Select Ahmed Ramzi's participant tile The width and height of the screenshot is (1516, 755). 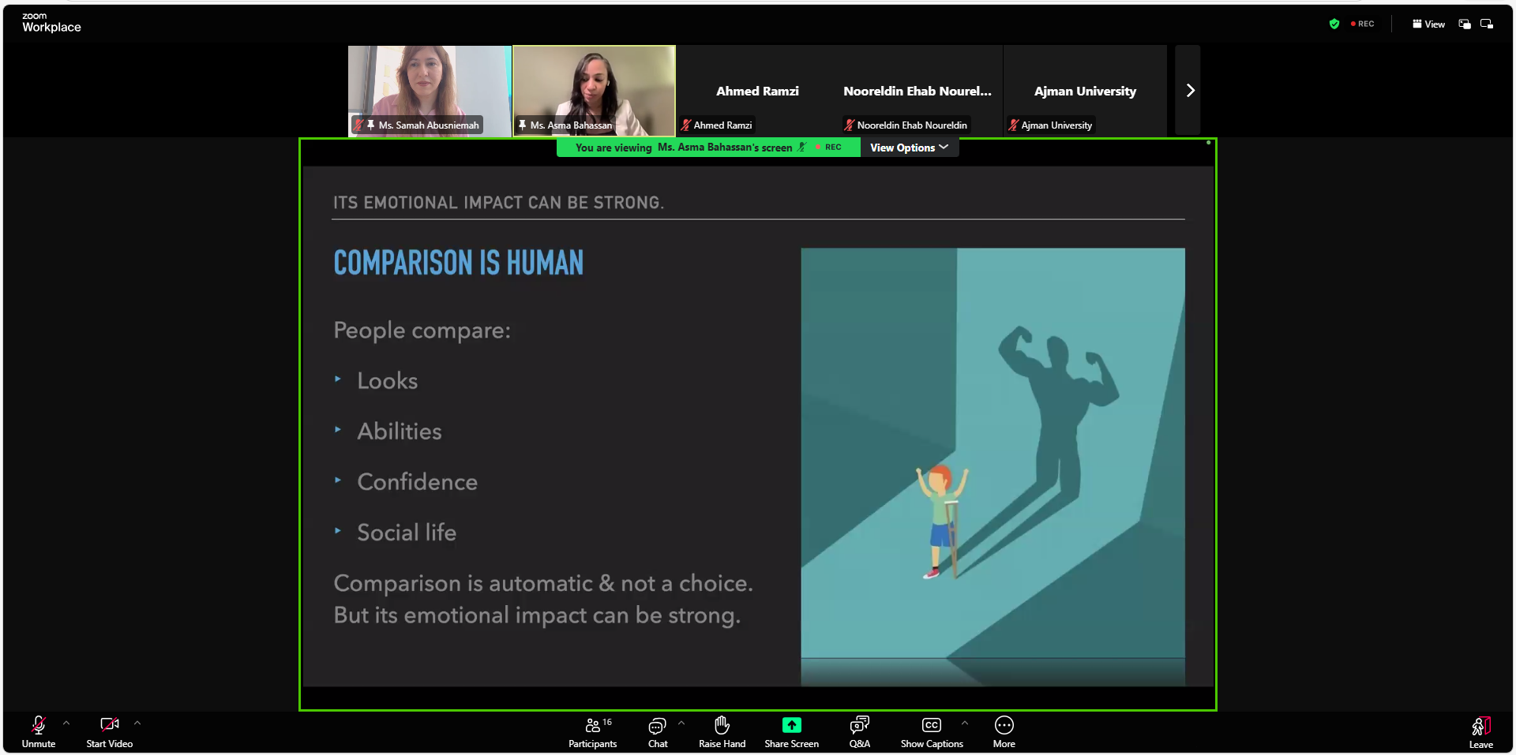[757, 91]
